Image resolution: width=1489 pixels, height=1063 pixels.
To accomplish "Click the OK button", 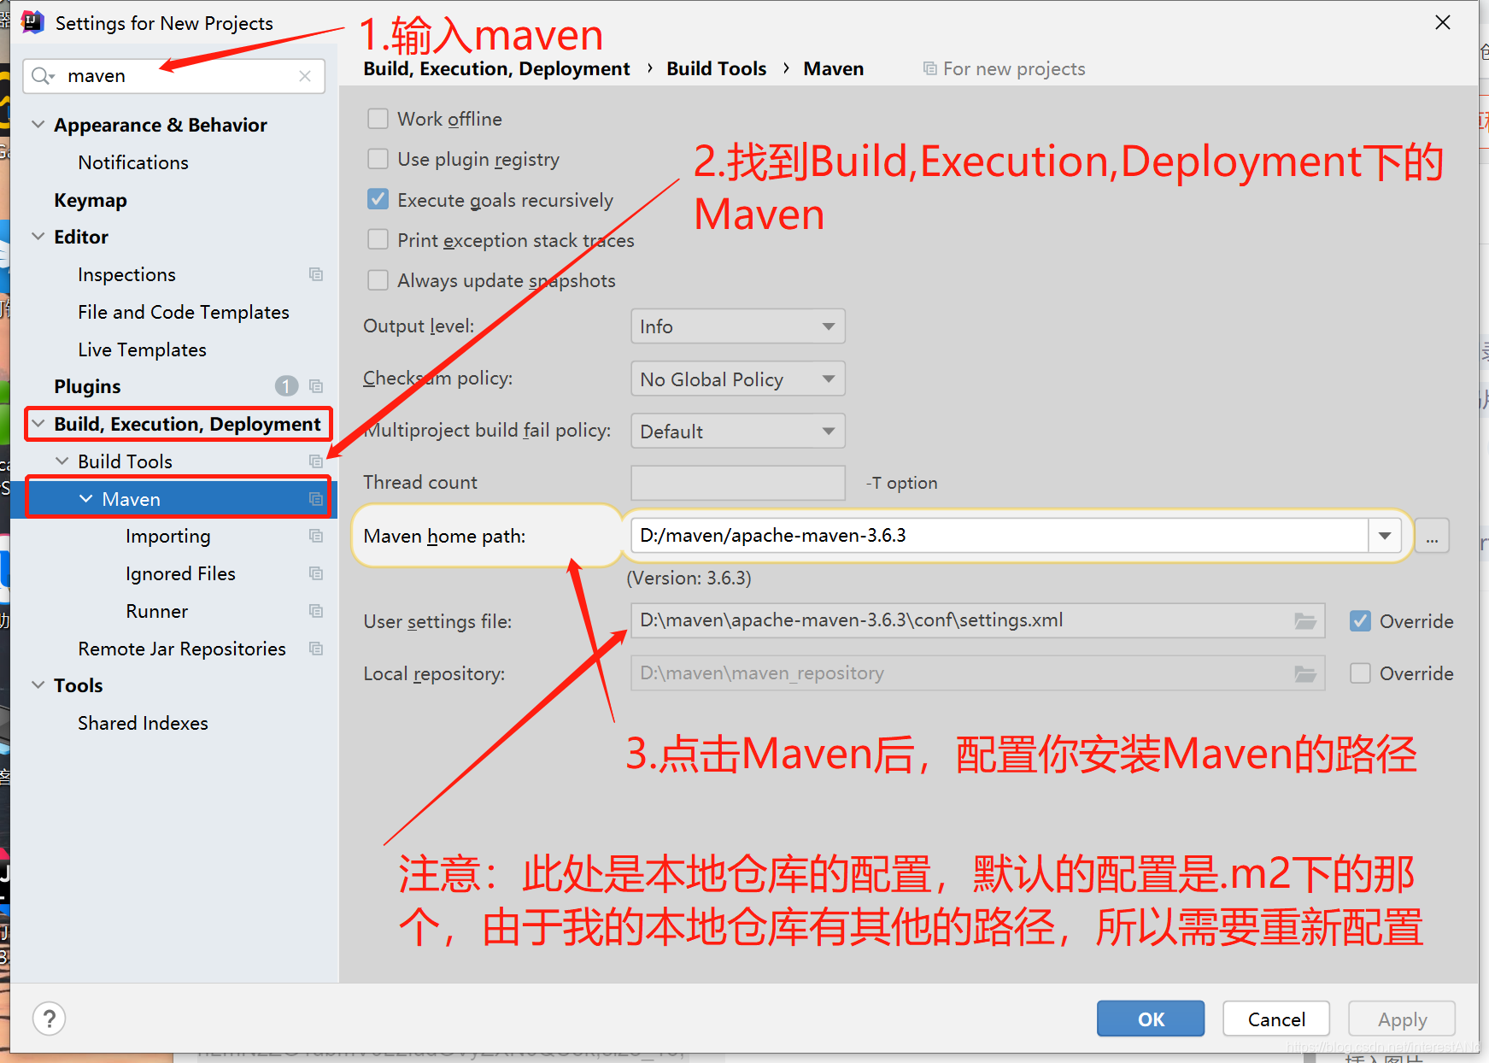I will point(1151,1019).
